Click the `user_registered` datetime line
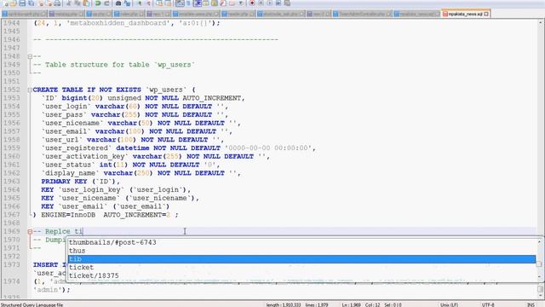Image resolution: width=545 pixels, height=307 pixels. 179,148
